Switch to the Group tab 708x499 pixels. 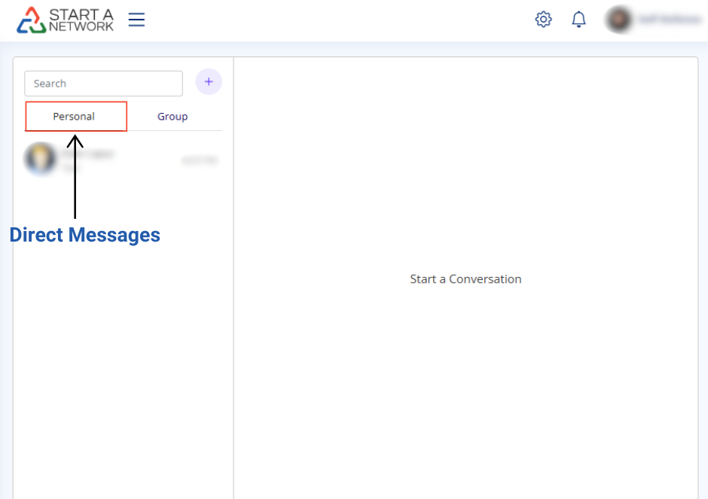point(172,117)
